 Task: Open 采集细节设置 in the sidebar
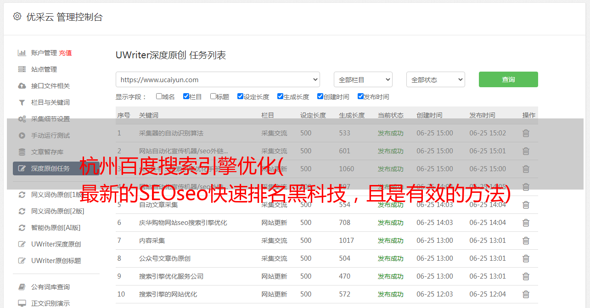click(51, 119)
